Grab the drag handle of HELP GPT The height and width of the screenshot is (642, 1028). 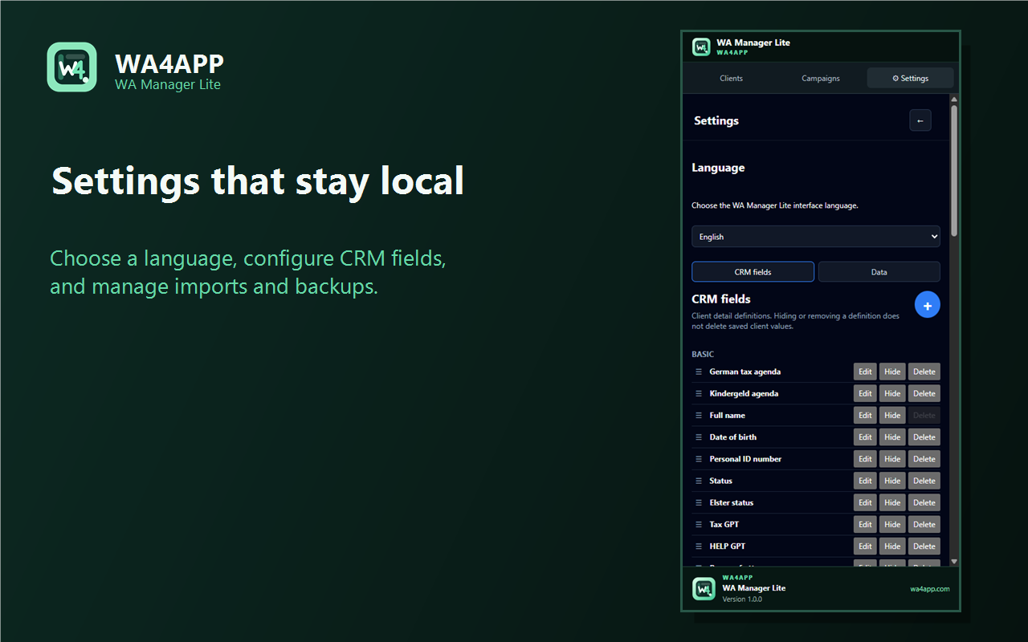[699, 546]
